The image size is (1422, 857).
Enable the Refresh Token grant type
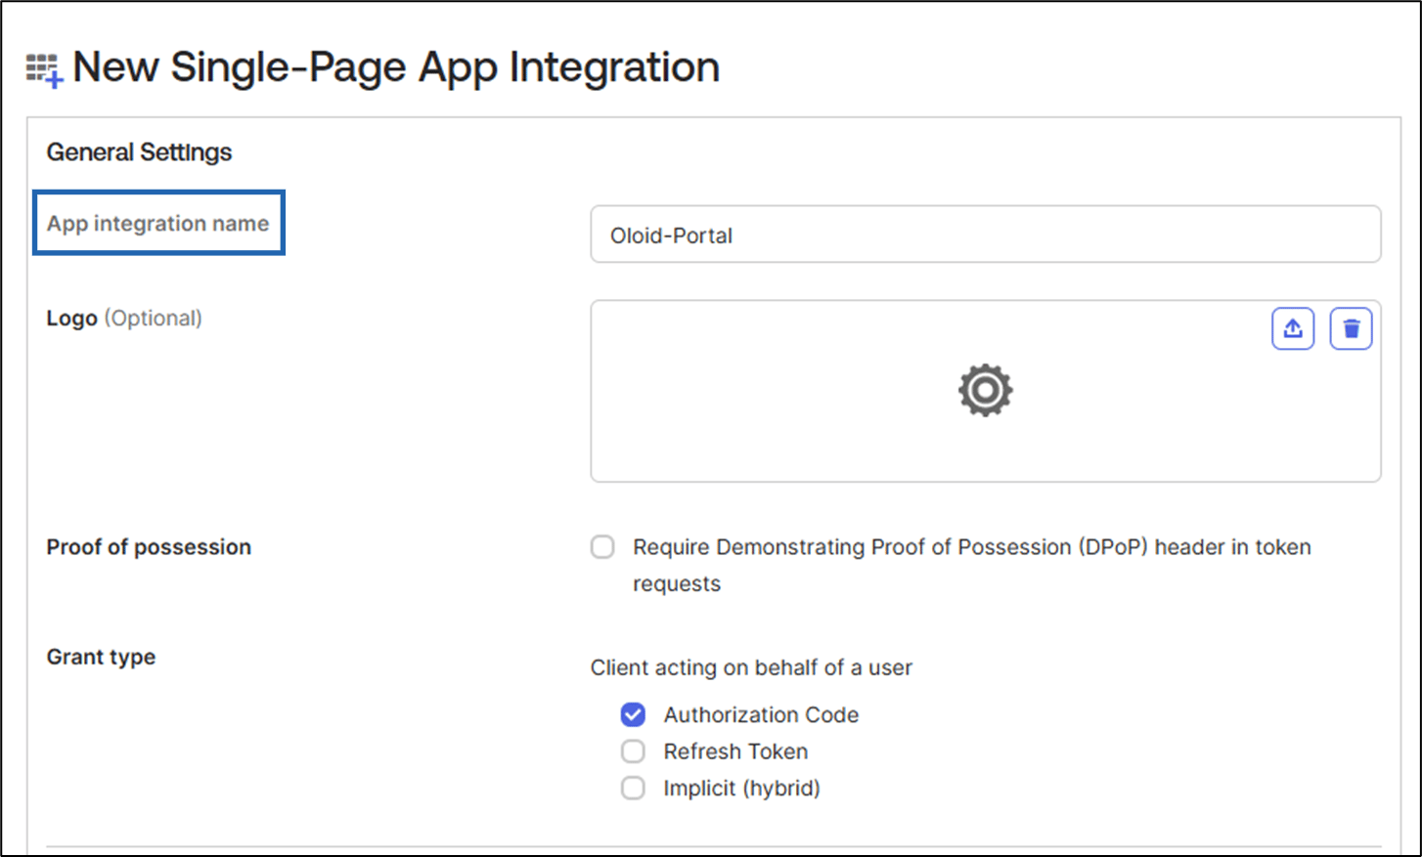633,751
